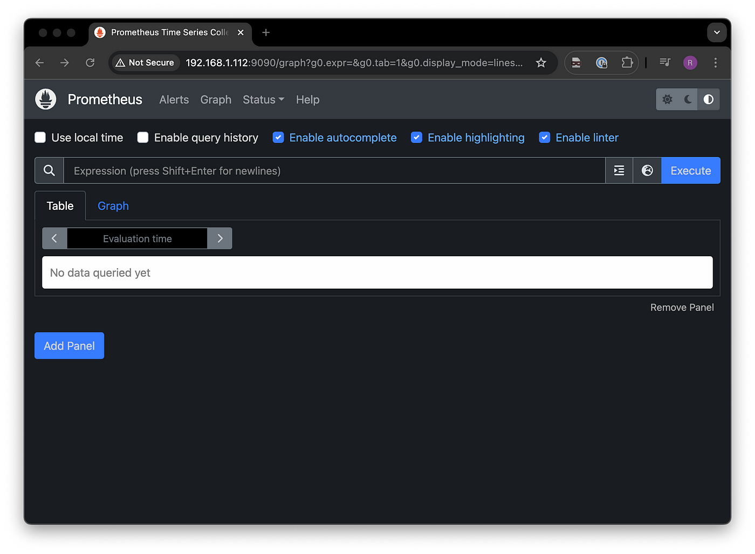Click the browser address bar URL
The width and height of the screenshot is (755, 554).
[354, 63]
